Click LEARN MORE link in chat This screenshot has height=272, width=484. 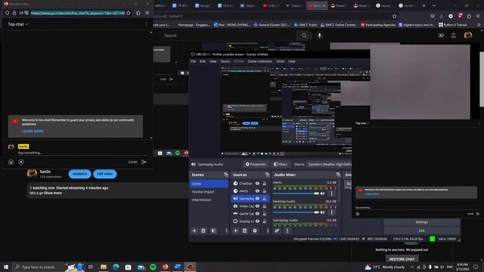pos(33,131)
